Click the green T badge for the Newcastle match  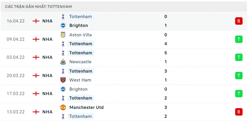[239, 57]
